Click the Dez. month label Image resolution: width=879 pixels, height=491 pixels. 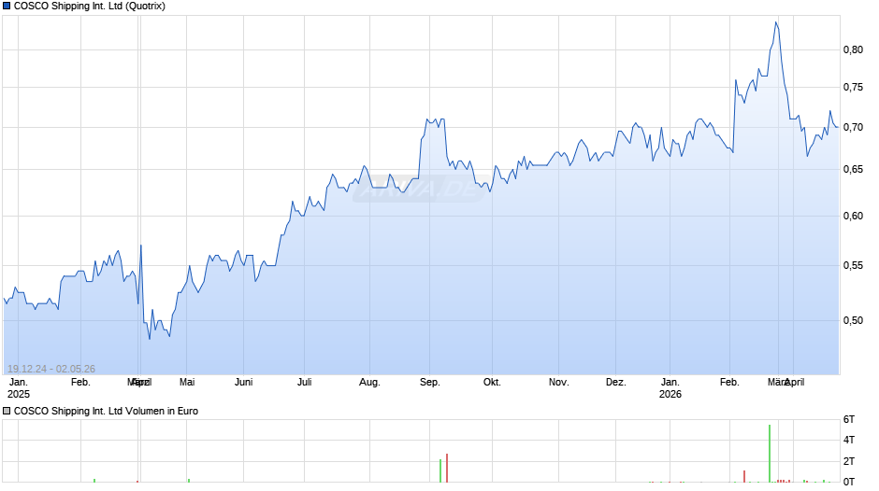point(616,383)
